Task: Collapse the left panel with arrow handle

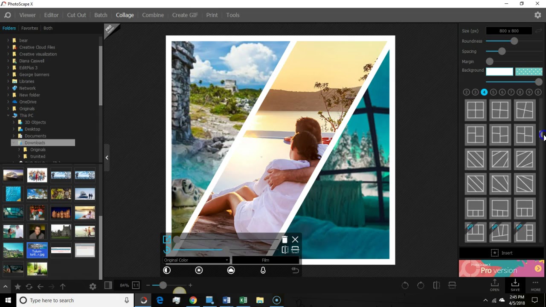Action: click(x=107, y=158)
